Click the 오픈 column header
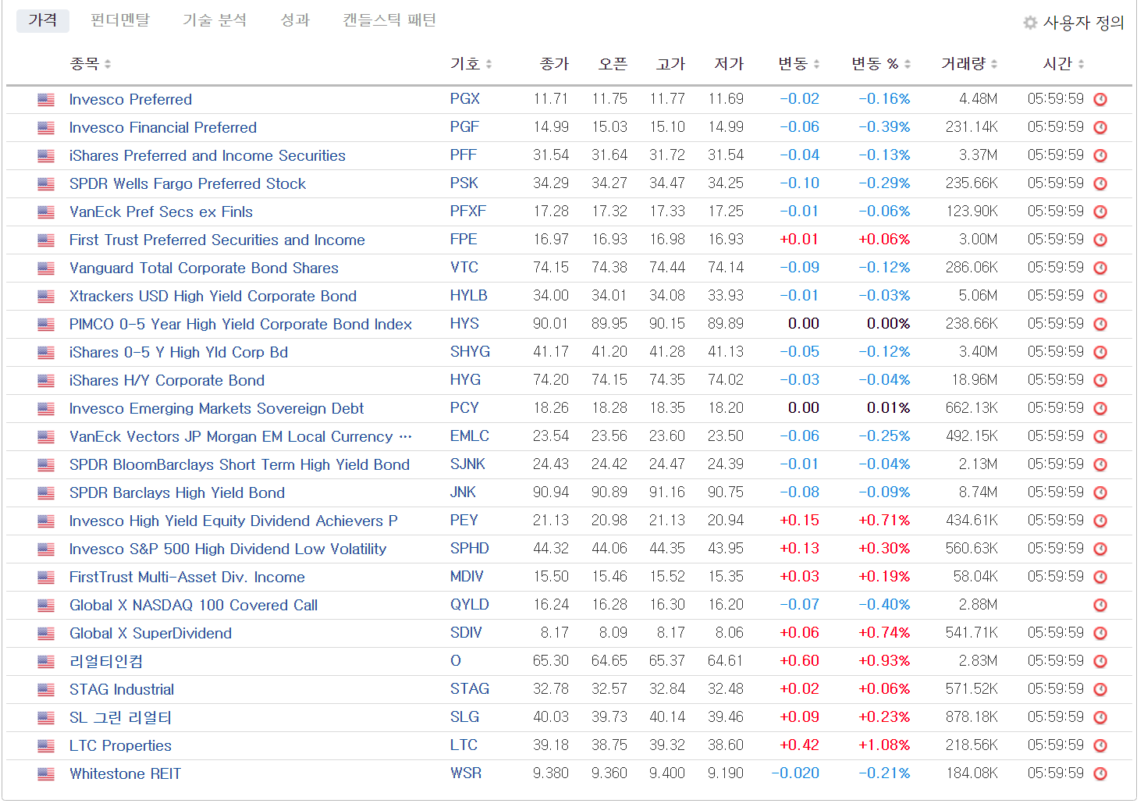1144x807 pixels. tap(613, 64)
